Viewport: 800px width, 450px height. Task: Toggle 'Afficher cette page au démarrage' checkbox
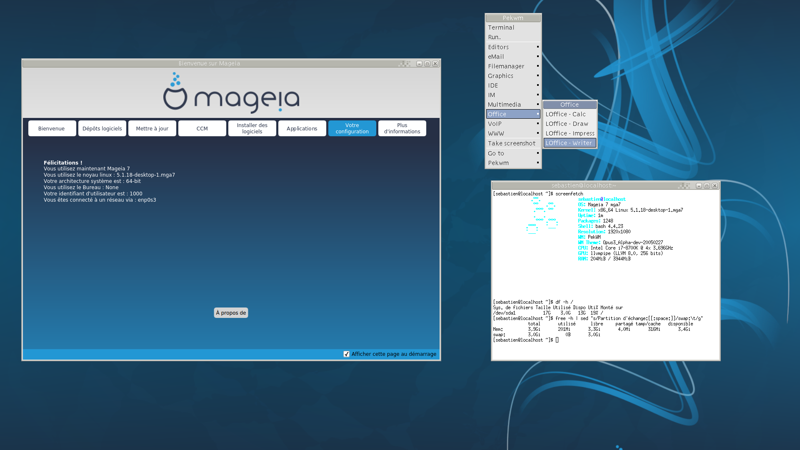(346, 354)
